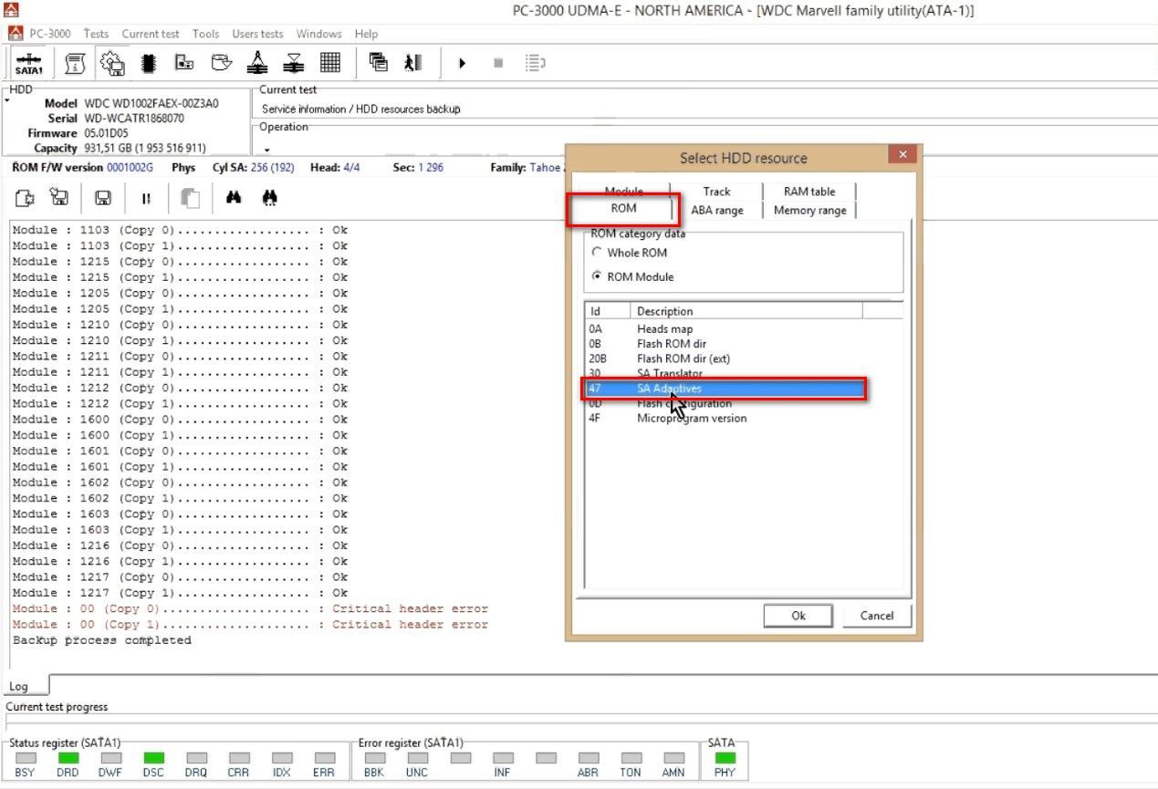The image size is (1158, 789).
Task: Expand the Operation dropdown arrow
Action: (x=267, y=151)
